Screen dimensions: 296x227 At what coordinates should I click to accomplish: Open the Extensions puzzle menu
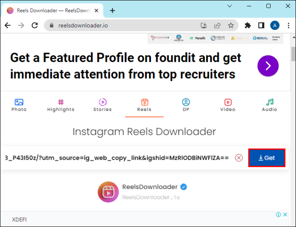coord(248,25)
